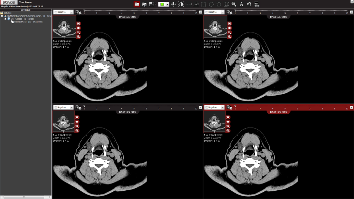Image resolution: width=354 pixels, height=199 pixels.
Task: Check Negativo in bottom-right viewer
Action: point(207,107)
